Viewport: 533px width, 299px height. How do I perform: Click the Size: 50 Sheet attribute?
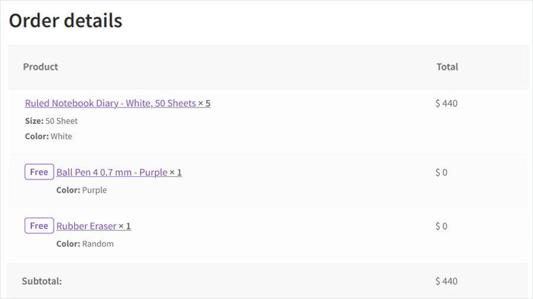tap(51, 121)
